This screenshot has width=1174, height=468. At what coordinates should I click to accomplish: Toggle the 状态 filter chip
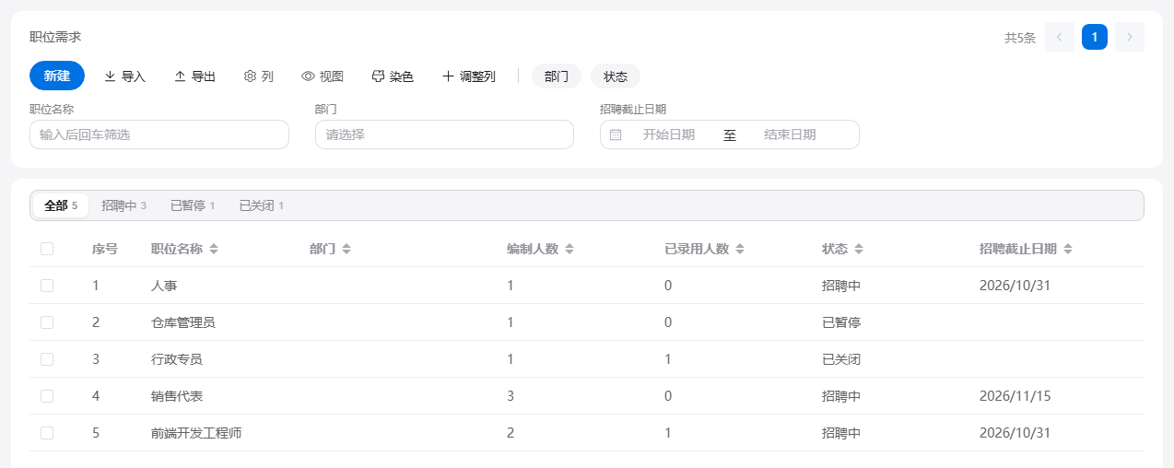(x=616, y=76)
